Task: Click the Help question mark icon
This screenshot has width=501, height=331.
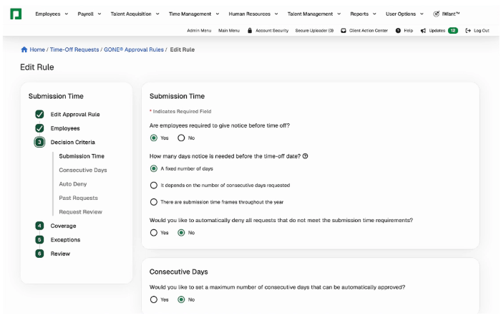Action: click(398, 31)
